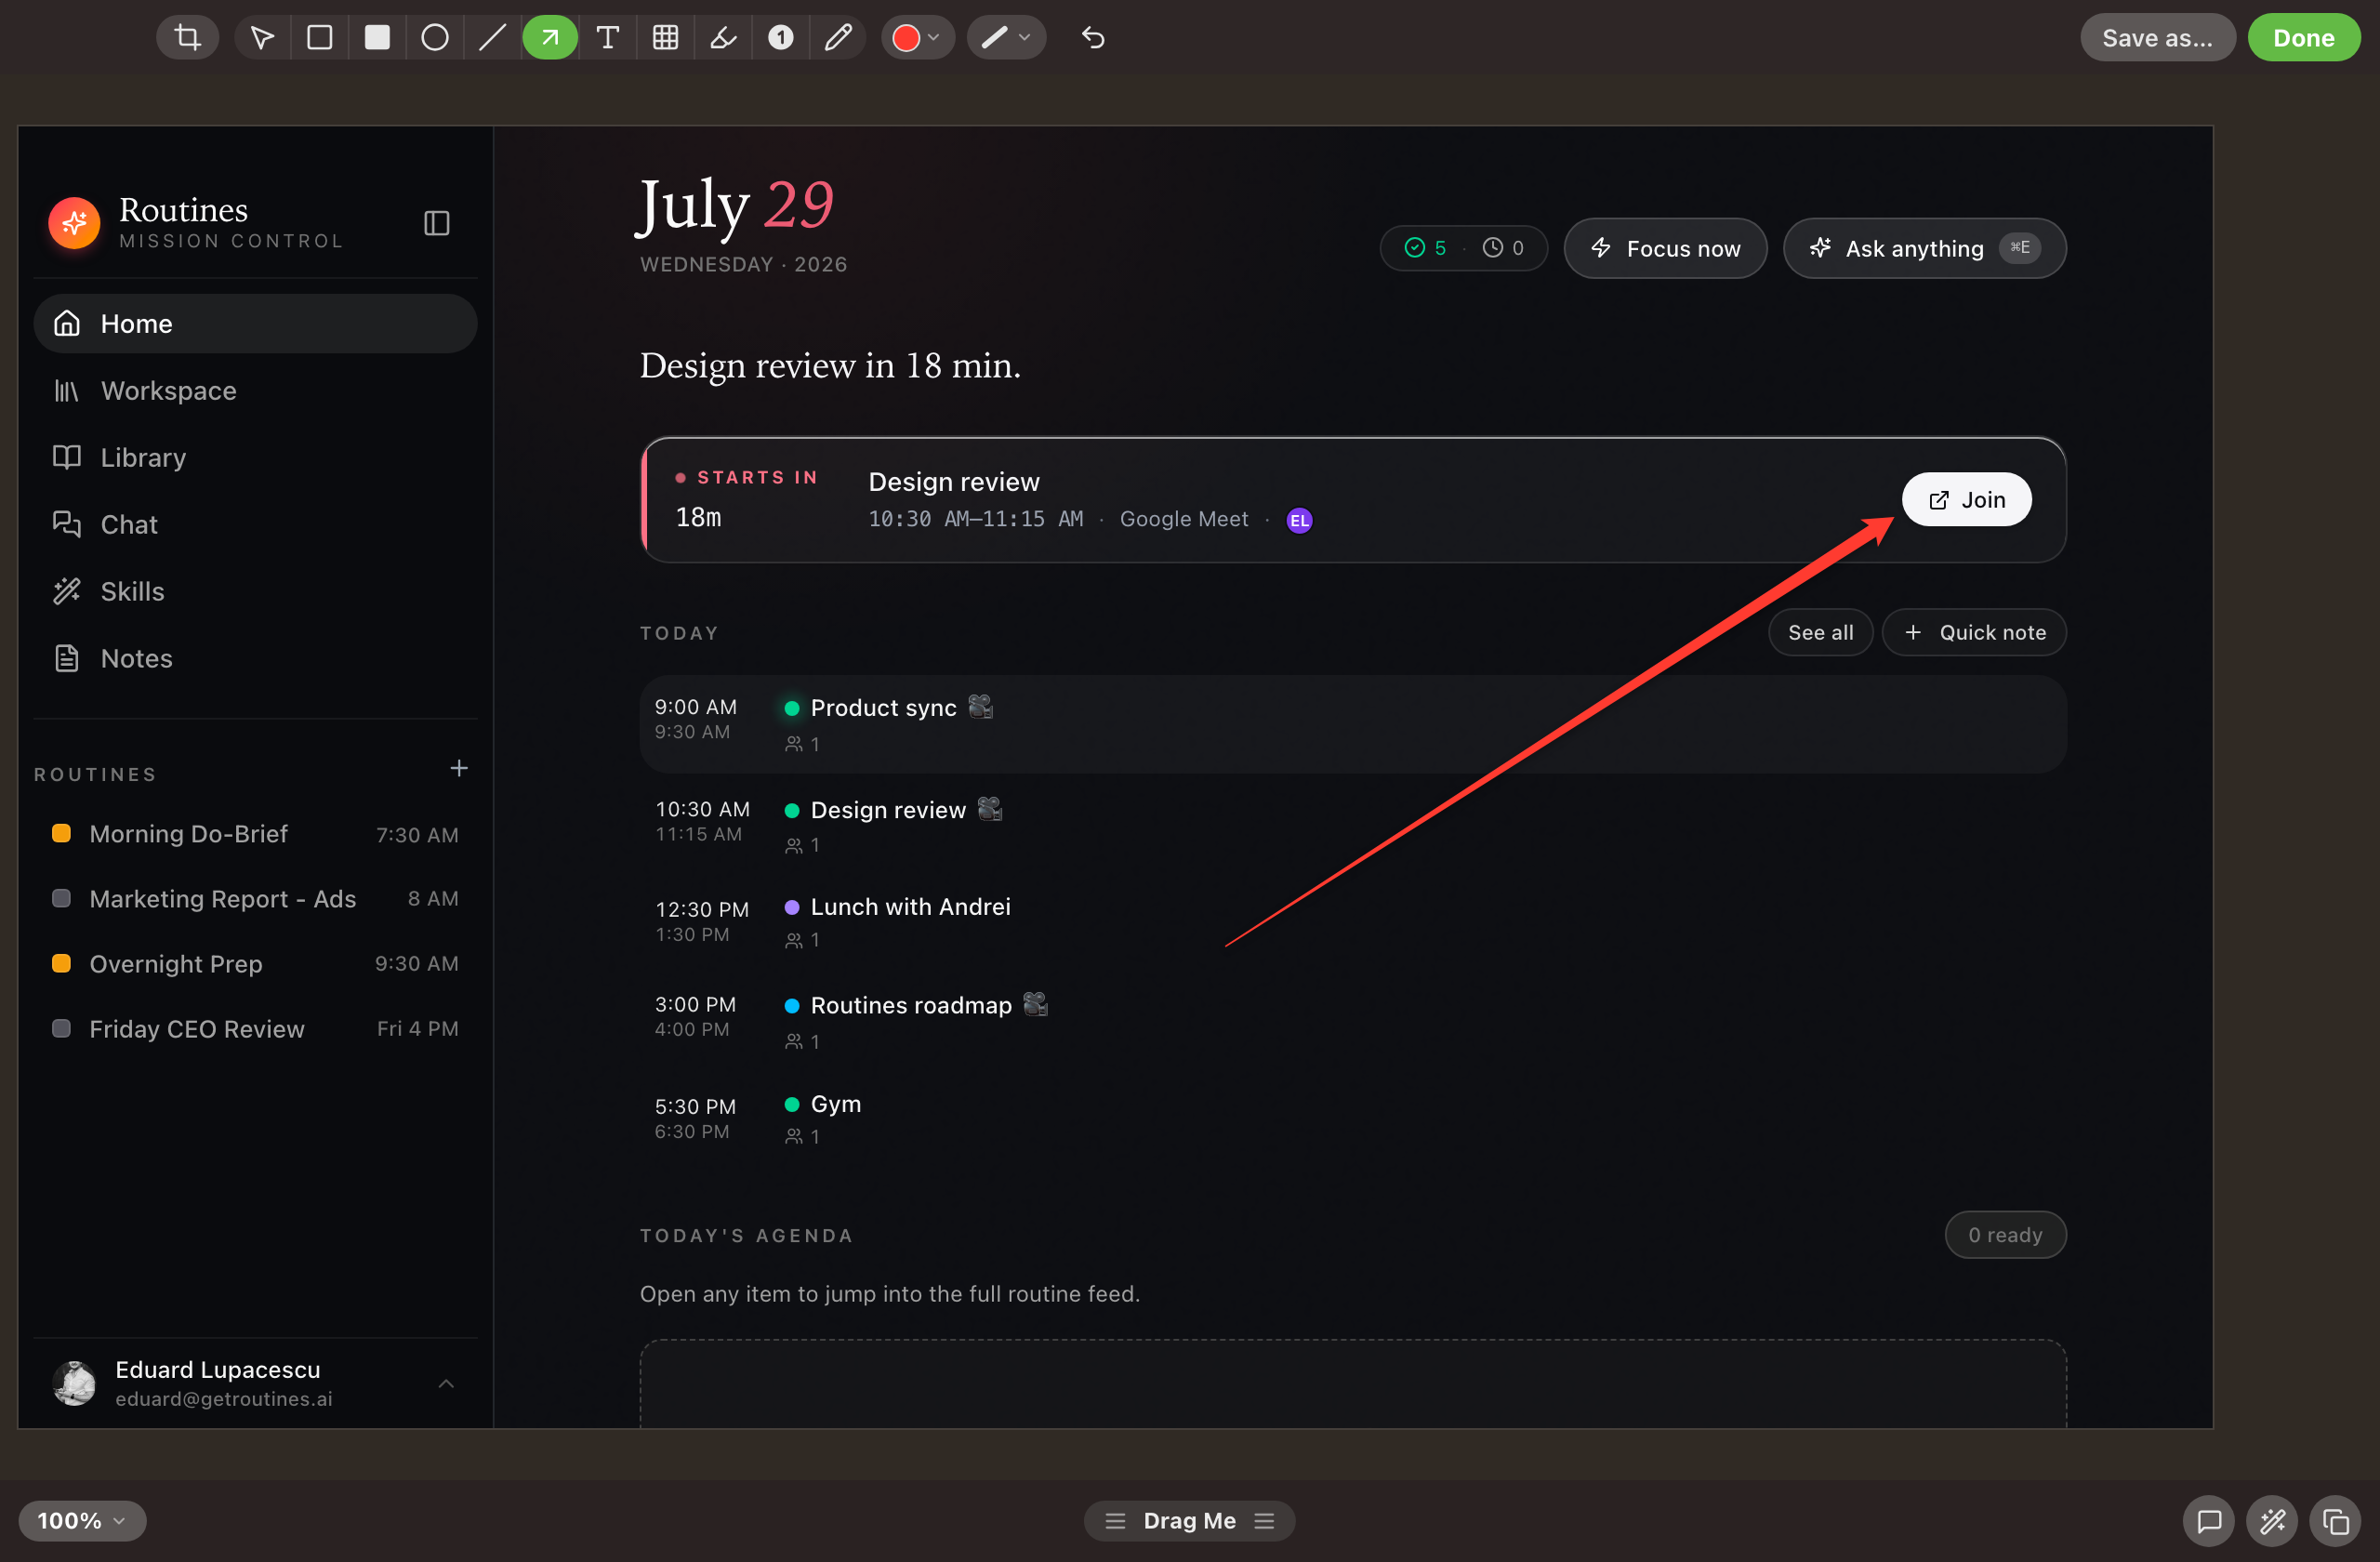Open the Morning Do-Brief routine

[x=255, y=834]
